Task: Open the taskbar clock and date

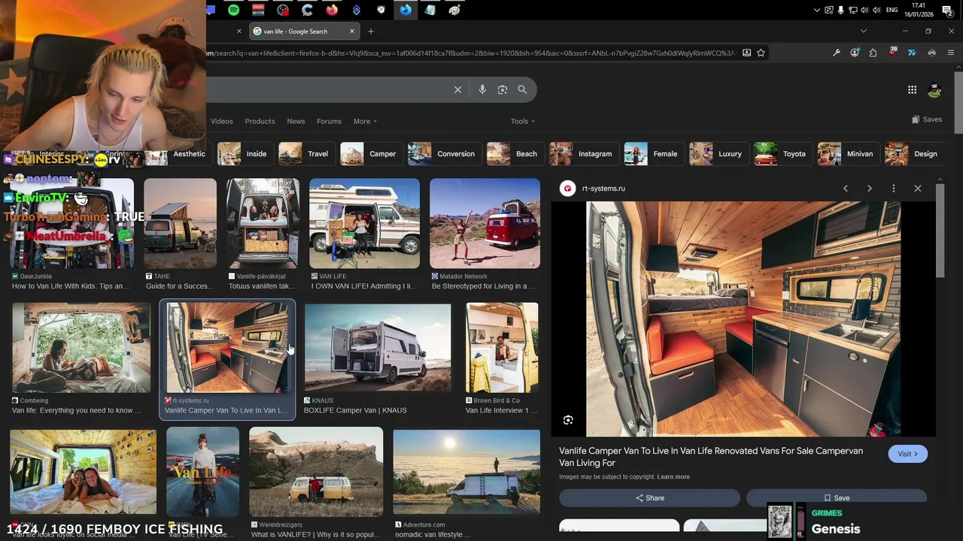Action: 920,11
